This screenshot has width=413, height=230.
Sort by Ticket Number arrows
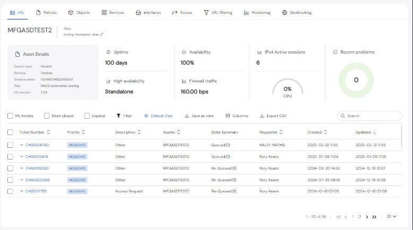[48, 132]
